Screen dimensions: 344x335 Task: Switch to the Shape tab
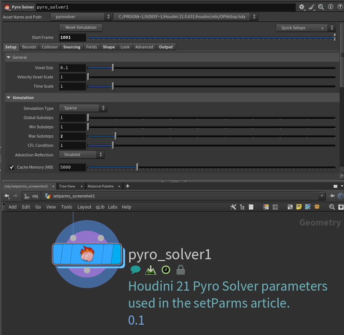tap(109, 47)
